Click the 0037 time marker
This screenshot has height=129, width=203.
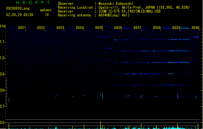(x=137, y=28)
